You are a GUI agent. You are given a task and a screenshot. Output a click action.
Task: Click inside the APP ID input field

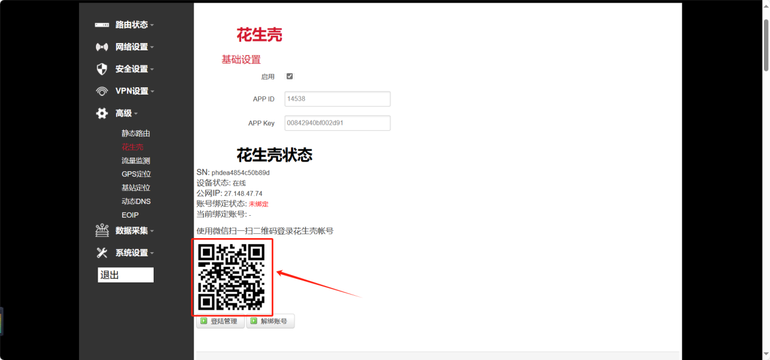[337, 99]
